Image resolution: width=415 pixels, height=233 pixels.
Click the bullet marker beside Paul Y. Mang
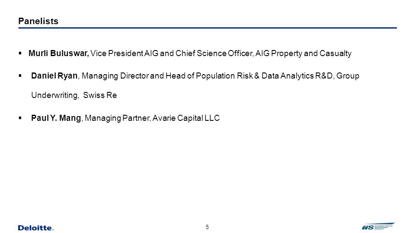click(x=20, y=118)
